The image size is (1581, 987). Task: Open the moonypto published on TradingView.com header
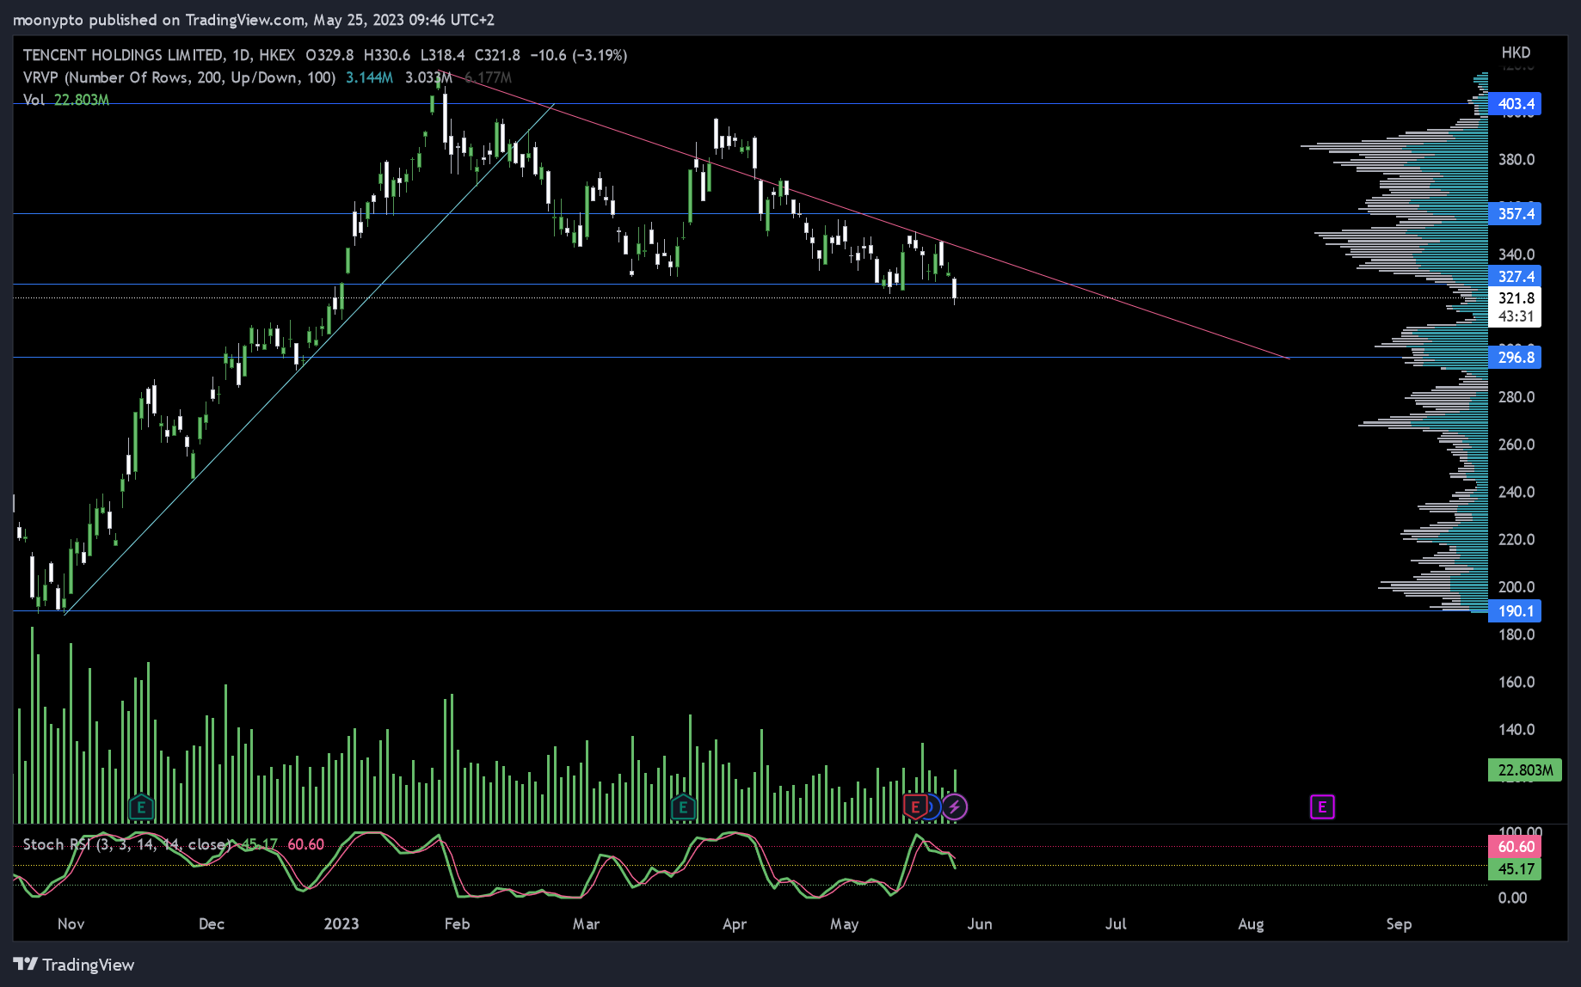pos(253,20)
